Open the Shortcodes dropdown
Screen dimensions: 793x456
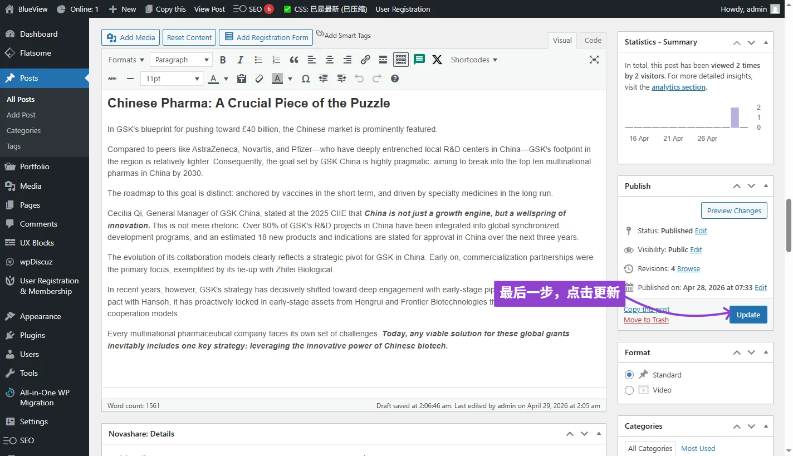pyautogui.click(x=474, y=60)
